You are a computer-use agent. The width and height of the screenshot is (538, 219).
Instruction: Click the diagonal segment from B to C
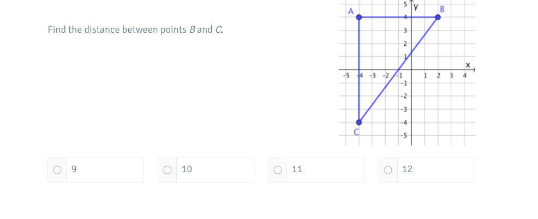(398, 70)
